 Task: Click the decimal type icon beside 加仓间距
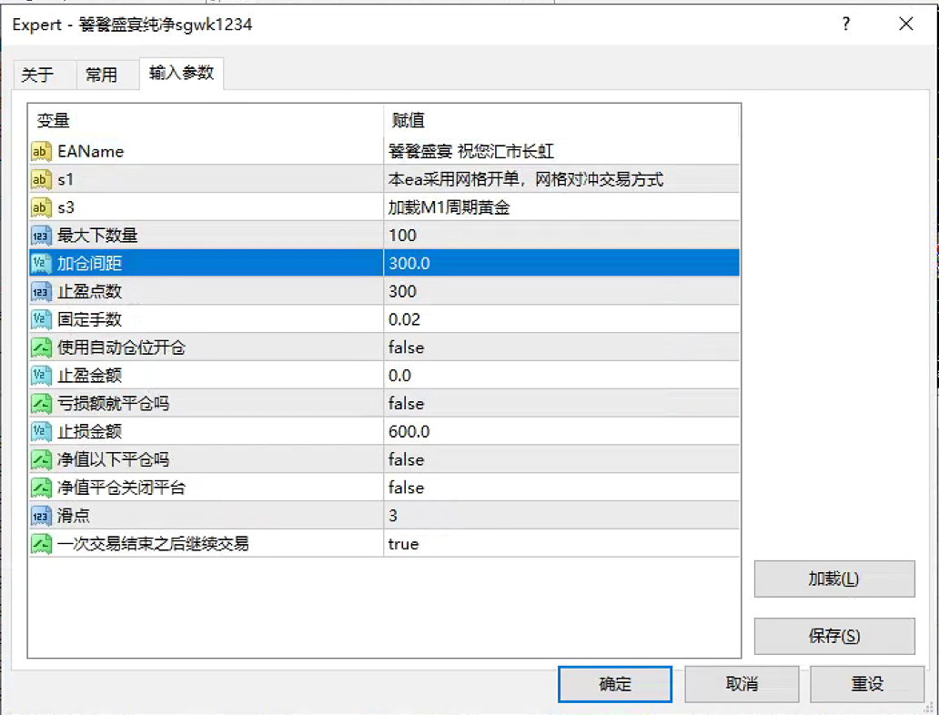click(42, 263)
